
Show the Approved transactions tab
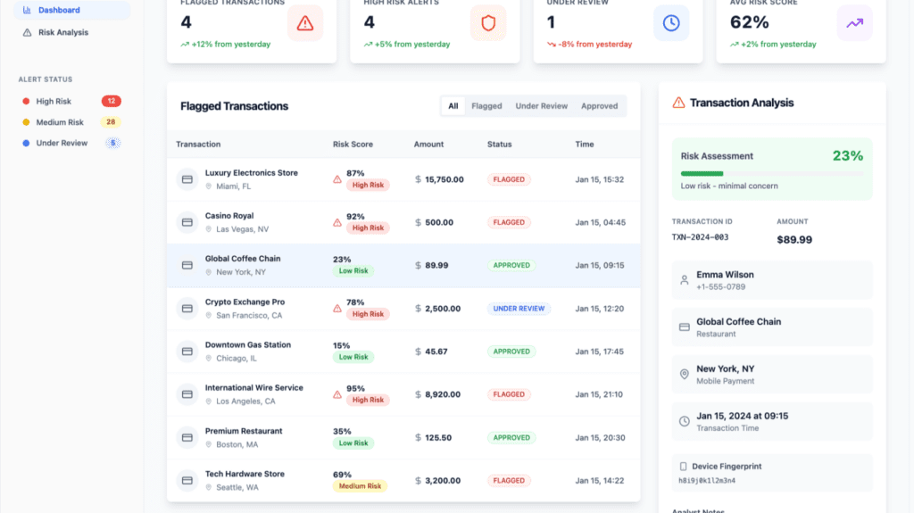click(599, 106)
